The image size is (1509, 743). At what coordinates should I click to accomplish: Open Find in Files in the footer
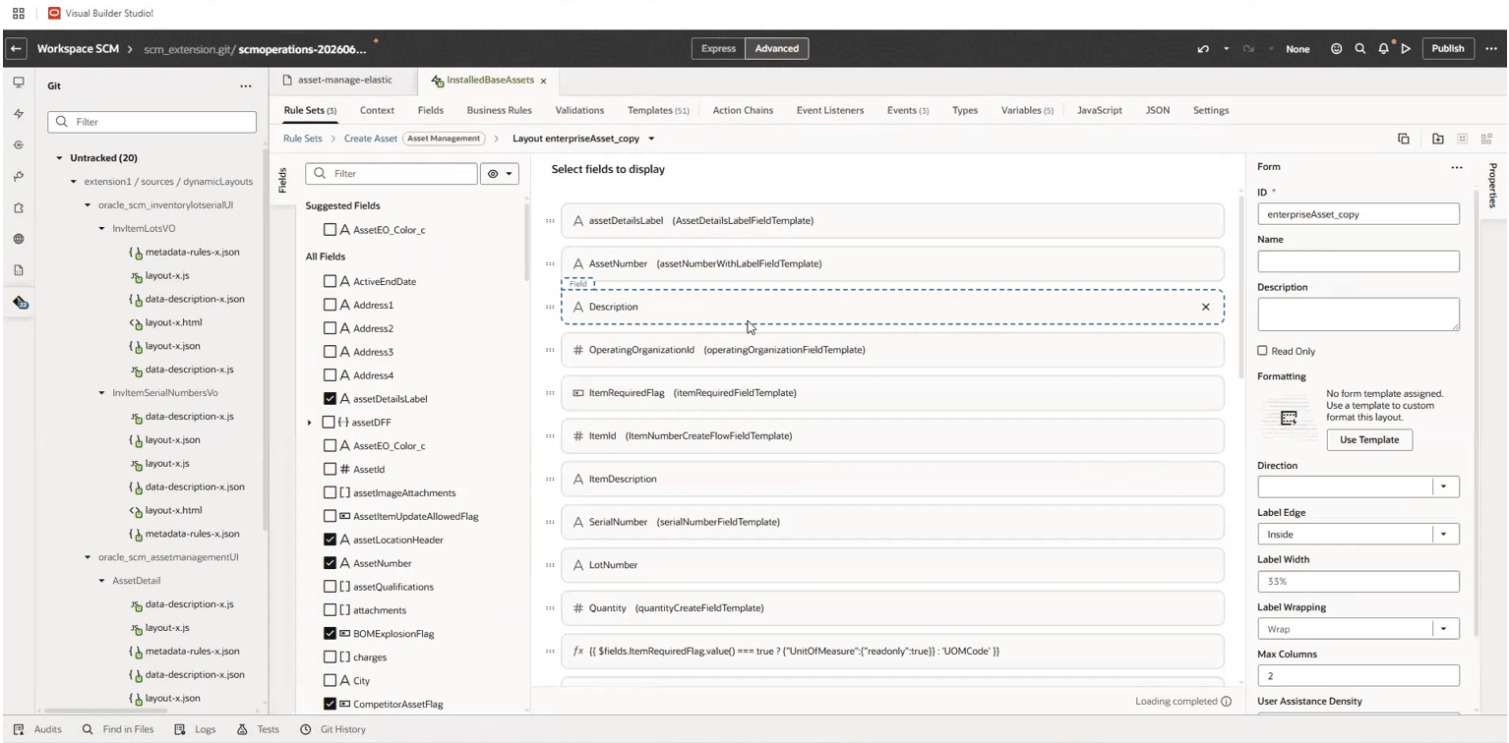point(118,729)
